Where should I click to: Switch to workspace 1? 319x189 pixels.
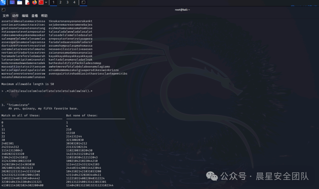53,2
